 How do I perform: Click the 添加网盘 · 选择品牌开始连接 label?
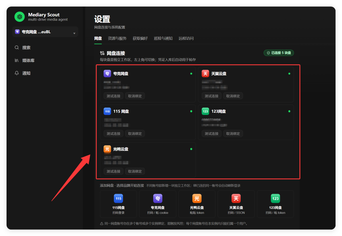pos(122,185)
